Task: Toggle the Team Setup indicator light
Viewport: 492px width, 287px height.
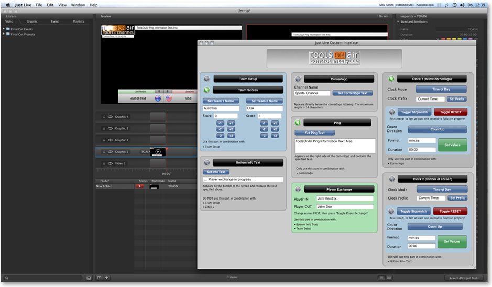Action: [x=206, y=79]
